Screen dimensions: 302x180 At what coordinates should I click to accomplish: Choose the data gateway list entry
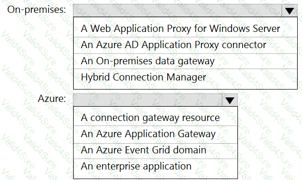click(x=185, y=61)
